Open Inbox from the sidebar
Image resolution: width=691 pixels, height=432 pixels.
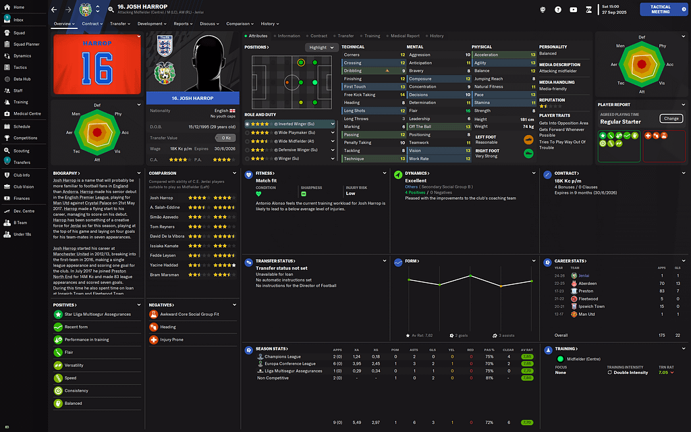(x=18, y=20)
